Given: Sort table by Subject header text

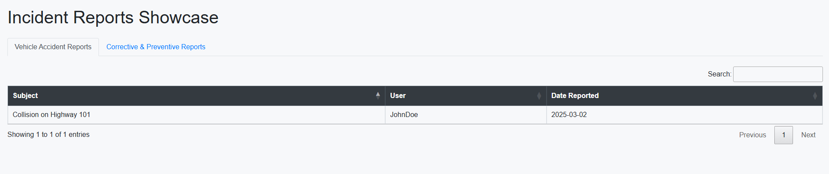Looking at the screenshot, I should point(25,96).
